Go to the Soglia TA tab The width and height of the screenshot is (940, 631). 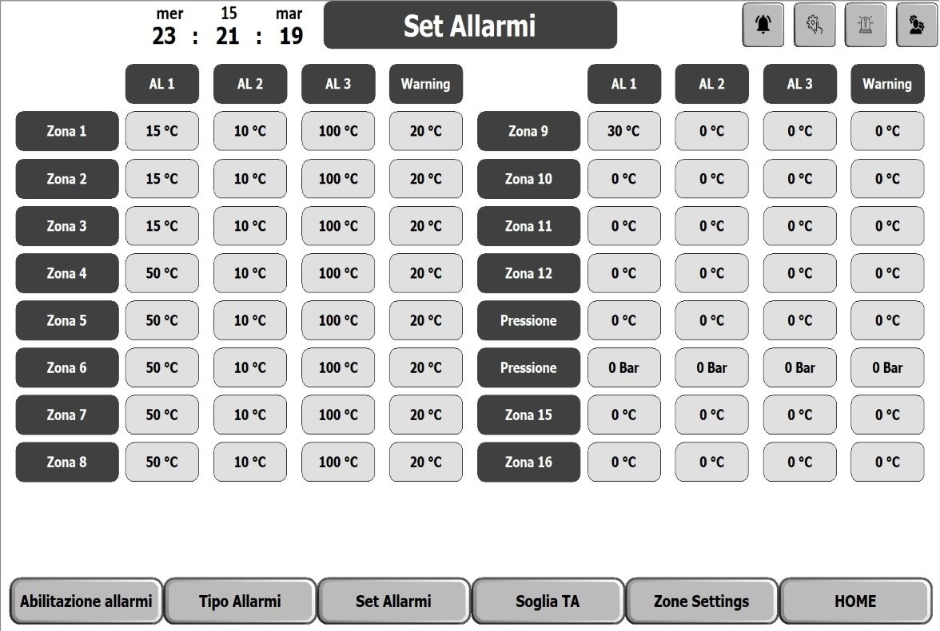(x=548, y=601)
